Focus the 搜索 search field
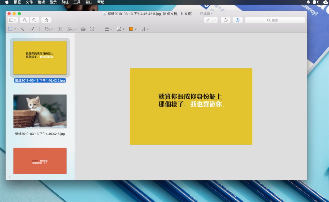The width and height of the screenshot is (329, 202). coord(275,20)
